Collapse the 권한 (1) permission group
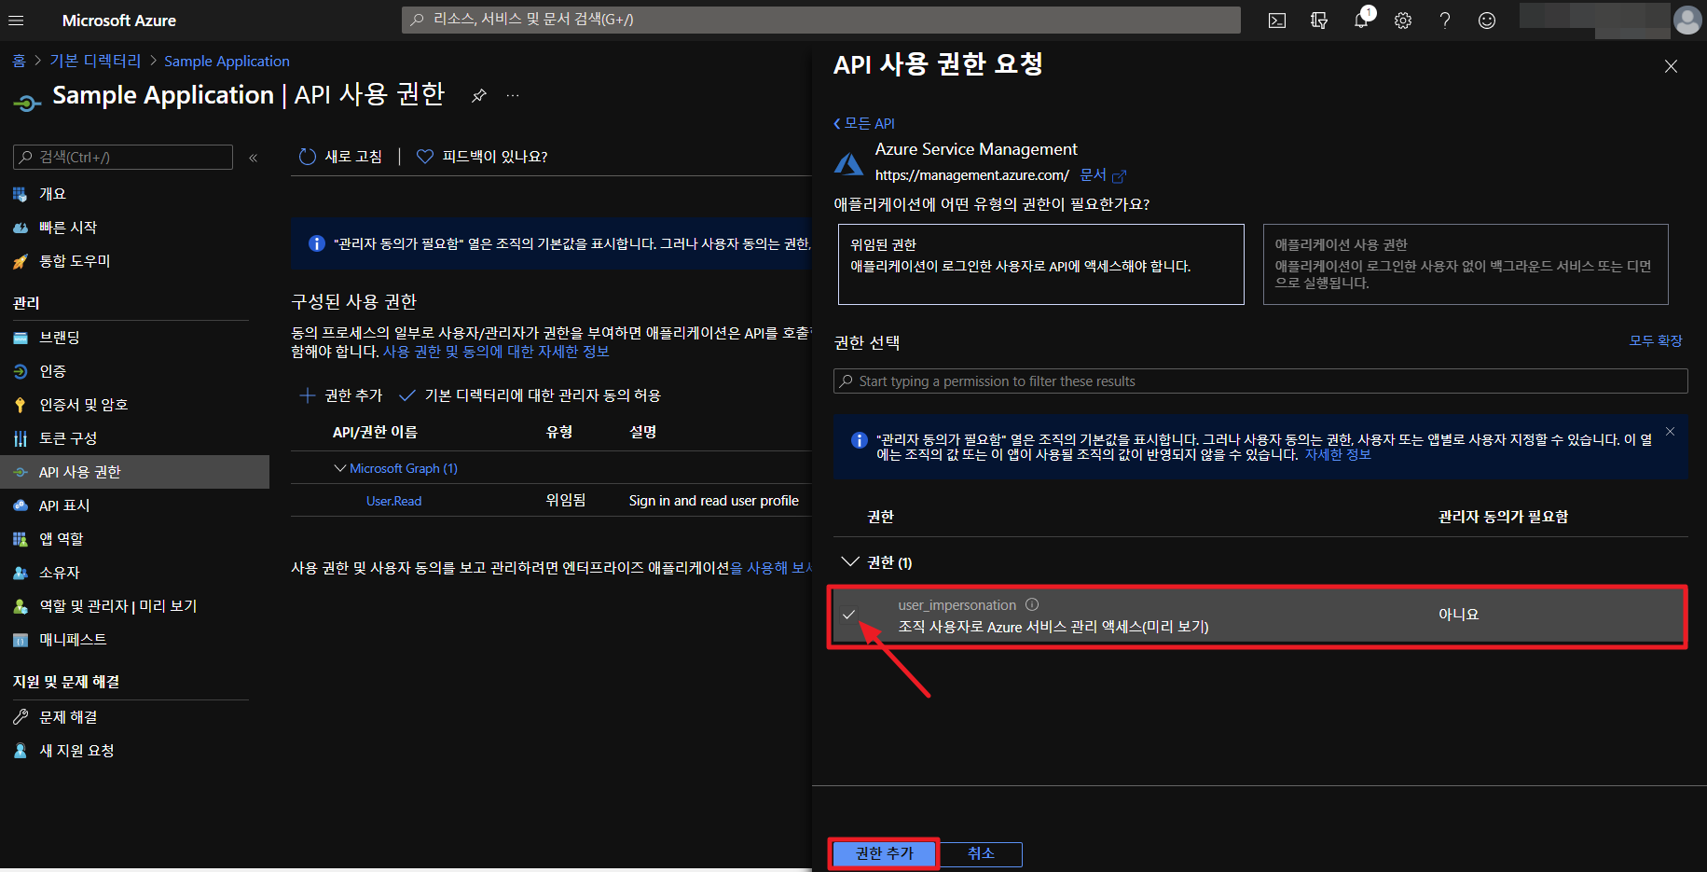Image resolution: width=1707 pixels, height=872 pixels. click(x=849, y=561)
